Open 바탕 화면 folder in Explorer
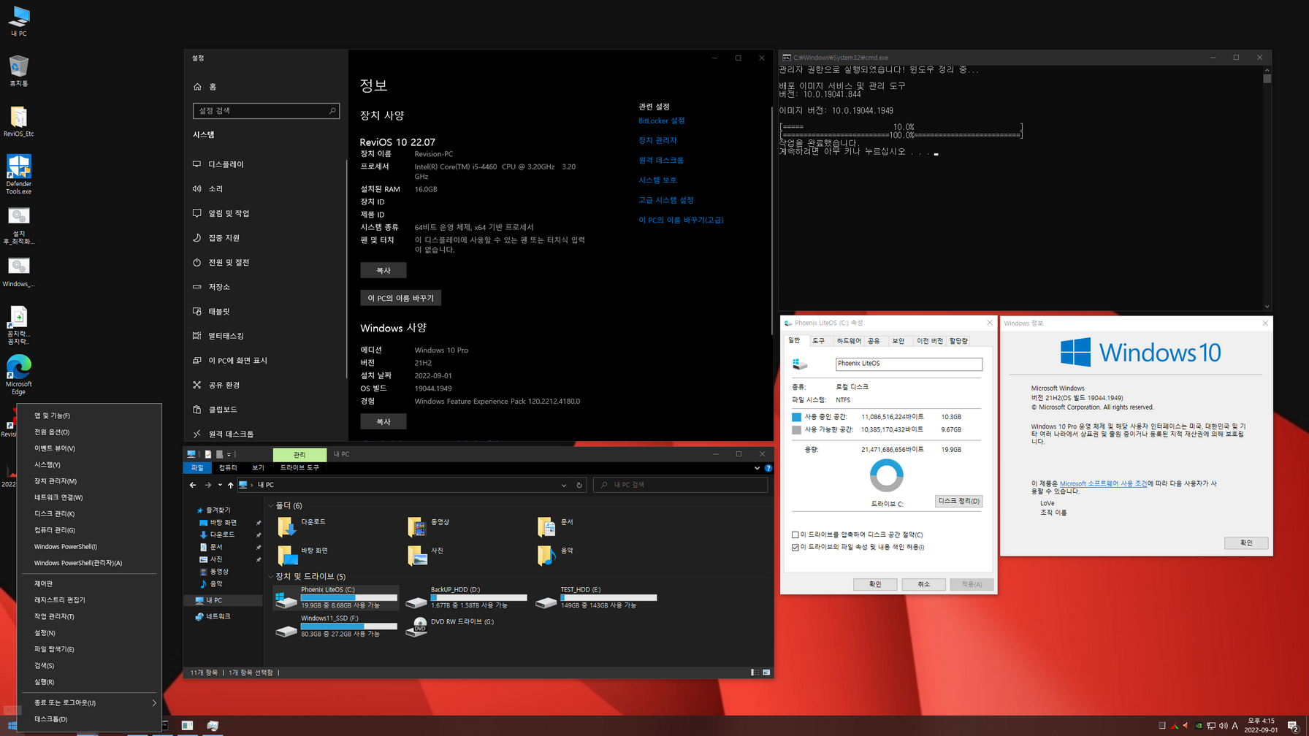This screenshot has height=736, width=1309. [303, 554]
